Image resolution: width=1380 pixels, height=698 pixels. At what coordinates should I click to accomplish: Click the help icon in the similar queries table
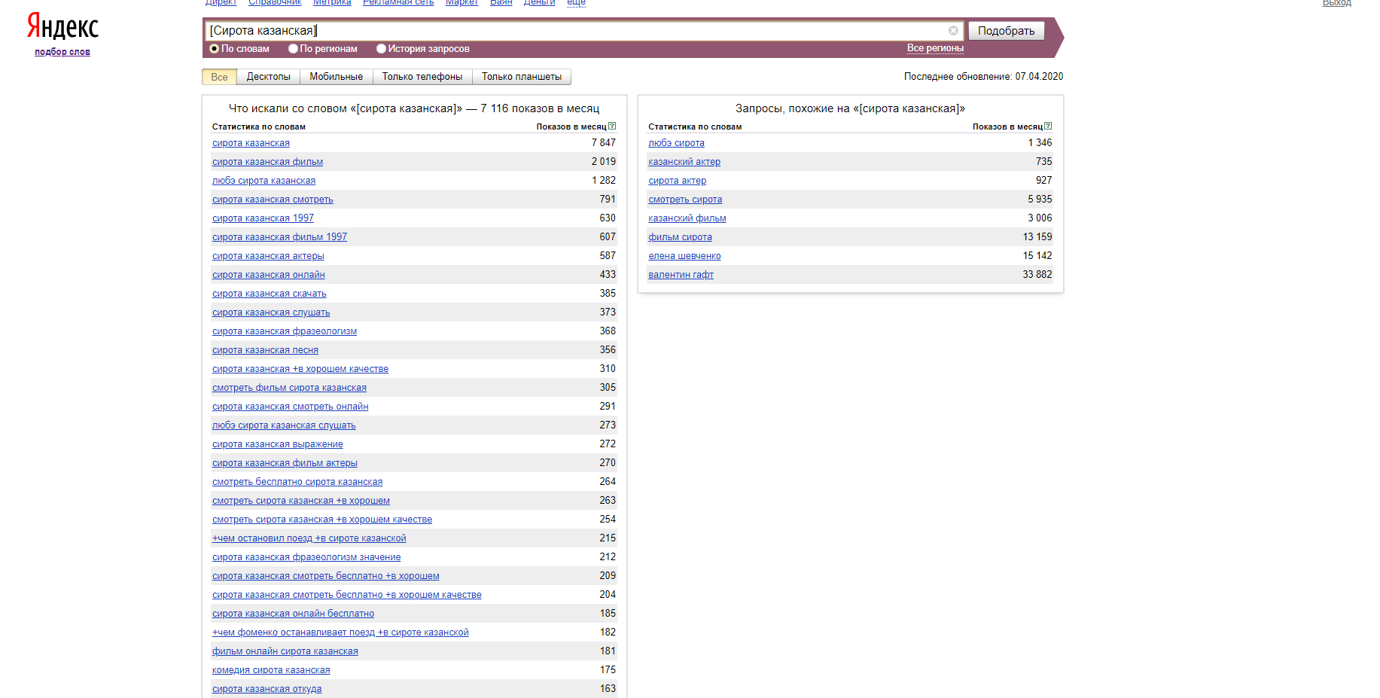coord(1048,126)
